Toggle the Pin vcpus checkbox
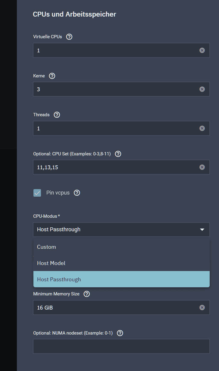Viewport: 219px width, 371px height. 37,193
